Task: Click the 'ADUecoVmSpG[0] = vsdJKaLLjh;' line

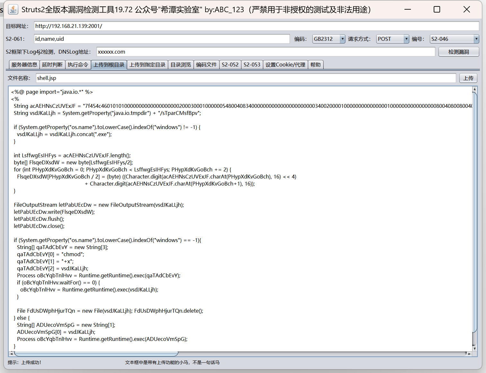Action: click(56, 332)
